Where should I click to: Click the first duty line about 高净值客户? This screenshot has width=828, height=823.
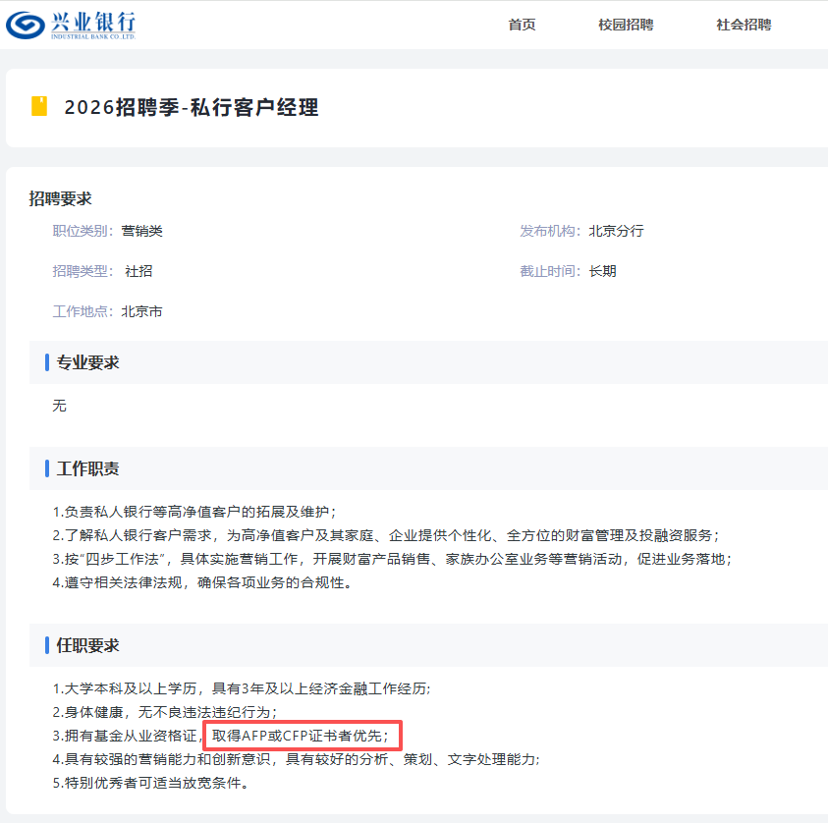click(194, 512)
